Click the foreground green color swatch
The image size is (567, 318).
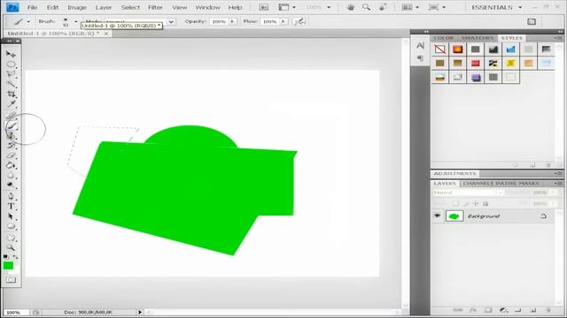(8, 266)
